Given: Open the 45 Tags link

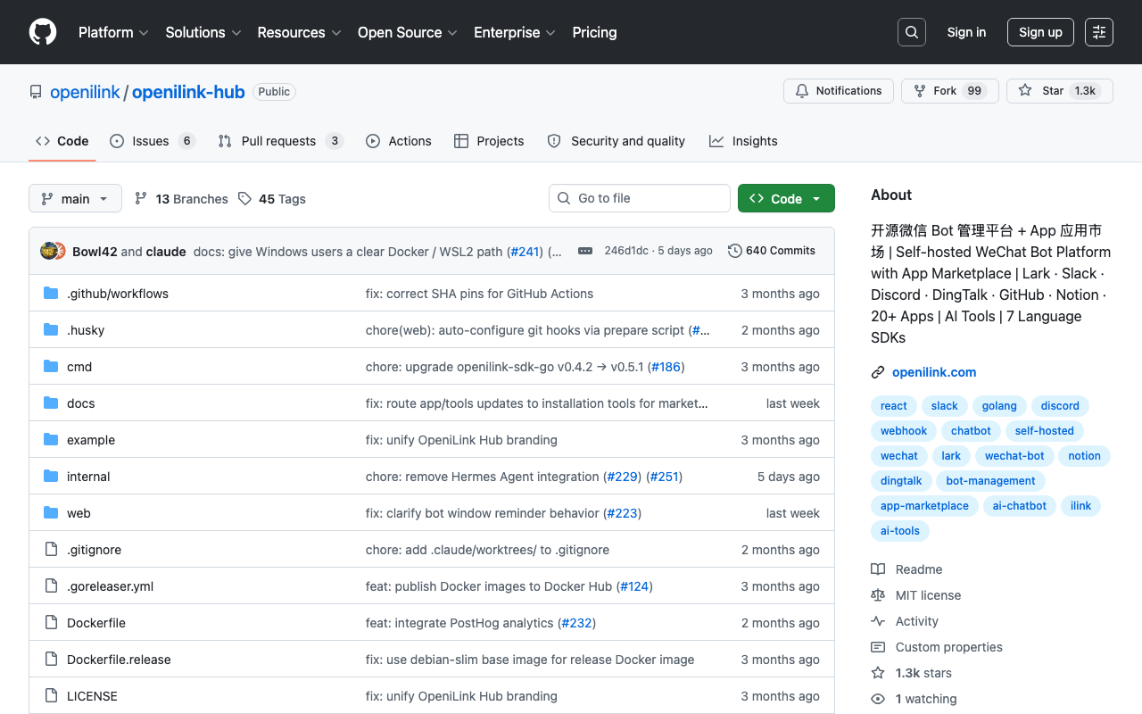Looking at the screenshot, I should coord(272,199).
